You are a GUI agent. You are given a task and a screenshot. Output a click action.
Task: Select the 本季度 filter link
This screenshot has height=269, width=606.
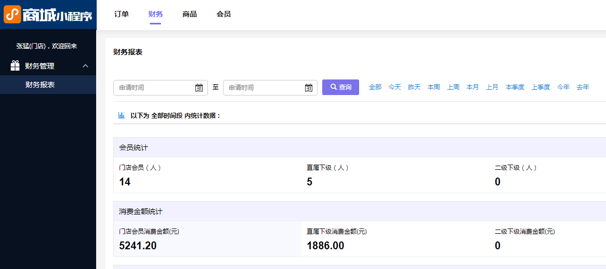pyautogui.click(x=515, y=87)
